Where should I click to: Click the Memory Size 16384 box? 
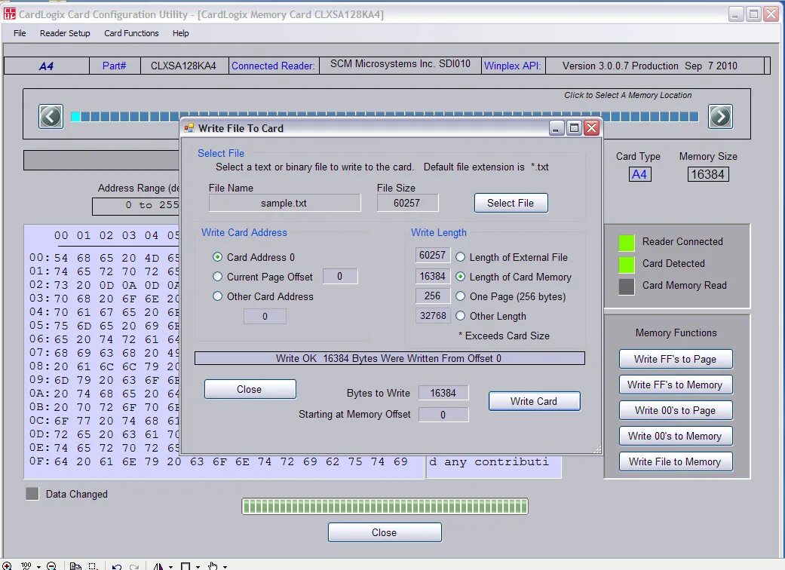point(708,174)
